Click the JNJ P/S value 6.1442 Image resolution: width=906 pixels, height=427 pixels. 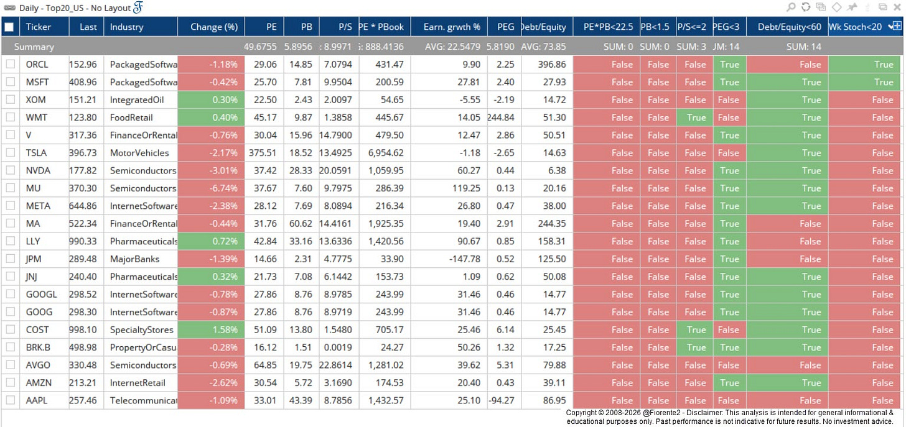point(339,277)
